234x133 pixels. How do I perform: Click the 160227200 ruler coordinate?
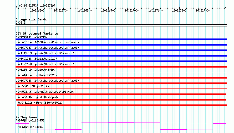point(179,10)
